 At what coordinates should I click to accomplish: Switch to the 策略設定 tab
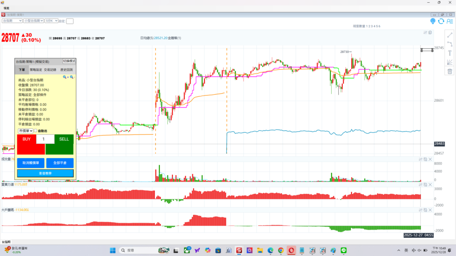[x=36, y=70]
